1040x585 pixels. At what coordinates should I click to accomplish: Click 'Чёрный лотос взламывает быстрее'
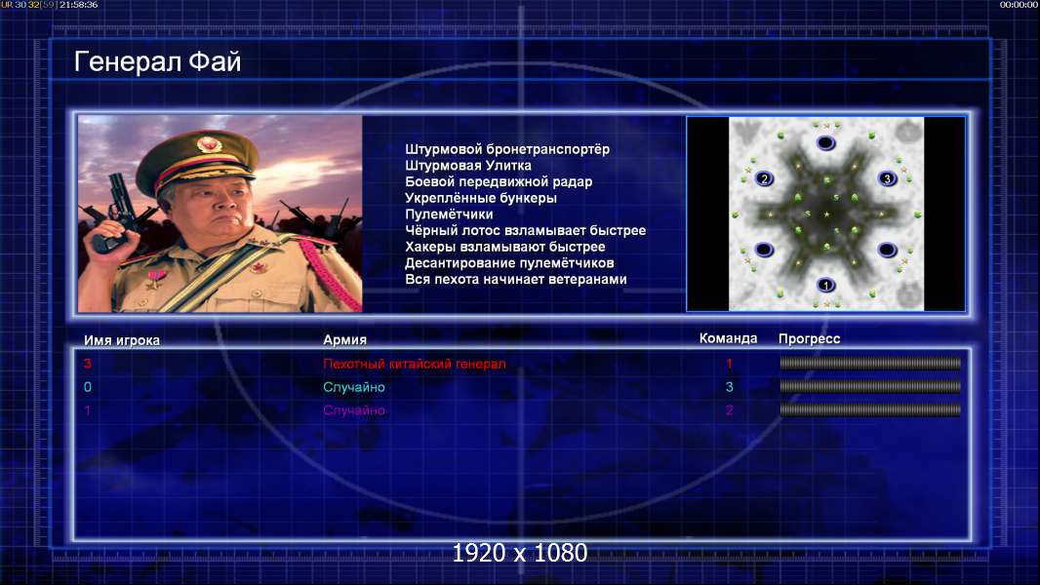pyautogui.click(x=525, y=230)
